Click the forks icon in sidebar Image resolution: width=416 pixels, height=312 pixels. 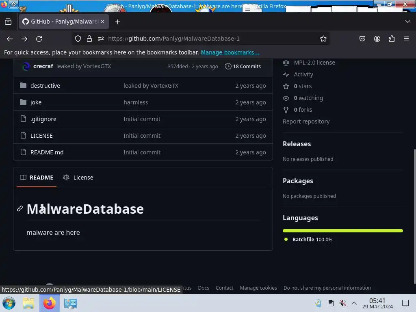(x=286, y=110)
